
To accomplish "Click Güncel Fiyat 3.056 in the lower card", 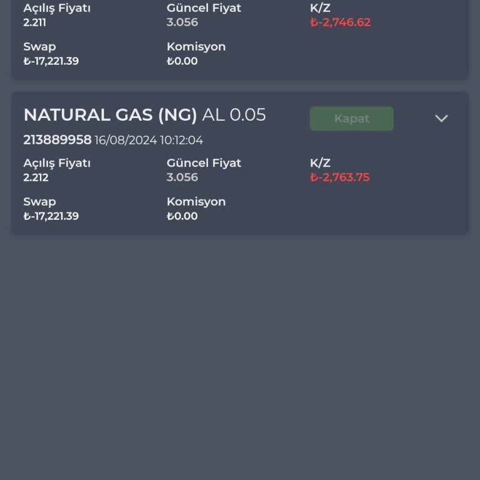I will pos(182,177).
